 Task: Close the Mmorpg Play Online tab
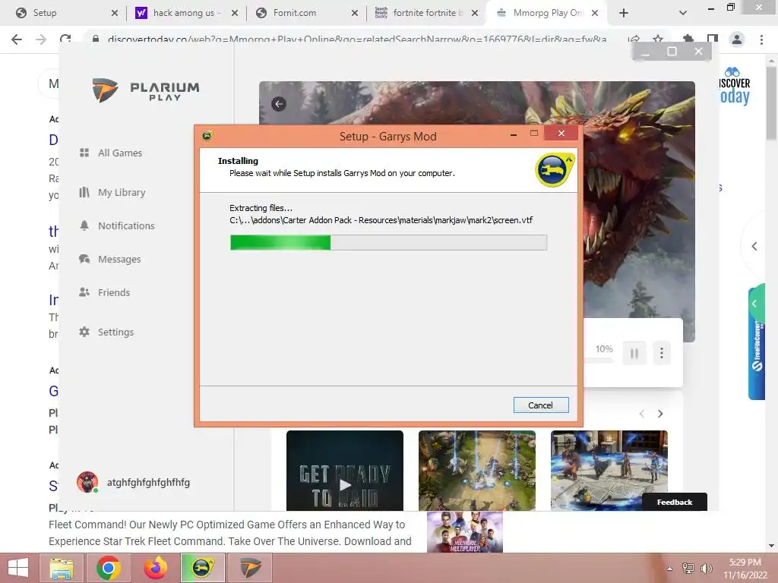(595, 13)
